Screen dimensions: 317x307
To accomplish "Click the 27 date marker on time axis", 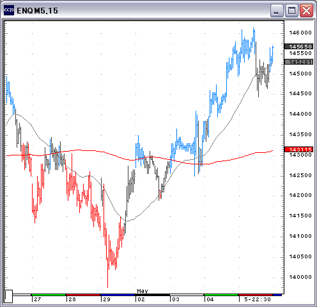I will pos(38,299).
